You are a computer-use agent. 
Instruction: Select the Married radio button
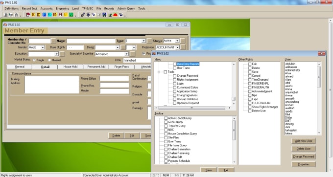[49, 60]
